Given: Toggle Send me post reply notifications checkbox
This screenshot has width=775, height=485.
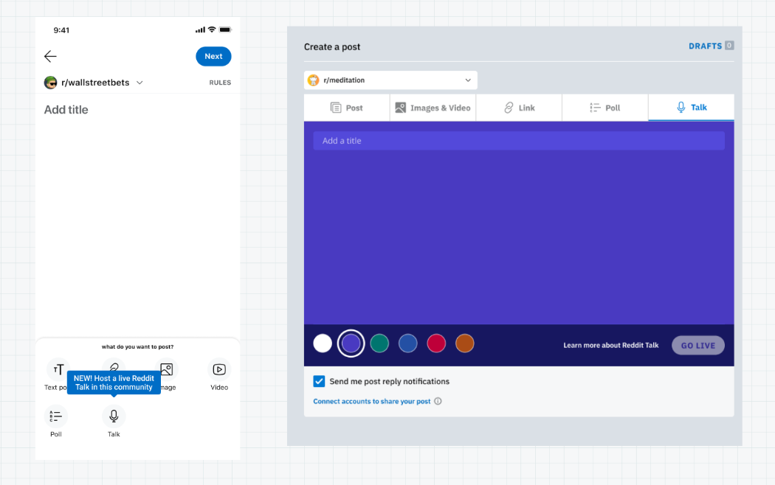Looking at the screenshot, I should [x=319, y=381].
